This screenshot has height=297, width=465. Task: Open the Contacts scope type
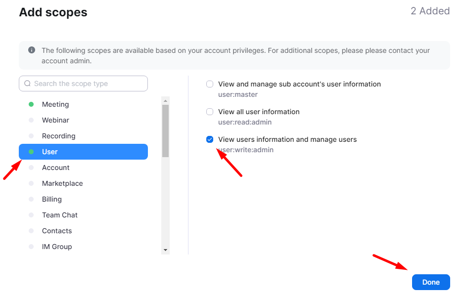[x=57, y=231]
